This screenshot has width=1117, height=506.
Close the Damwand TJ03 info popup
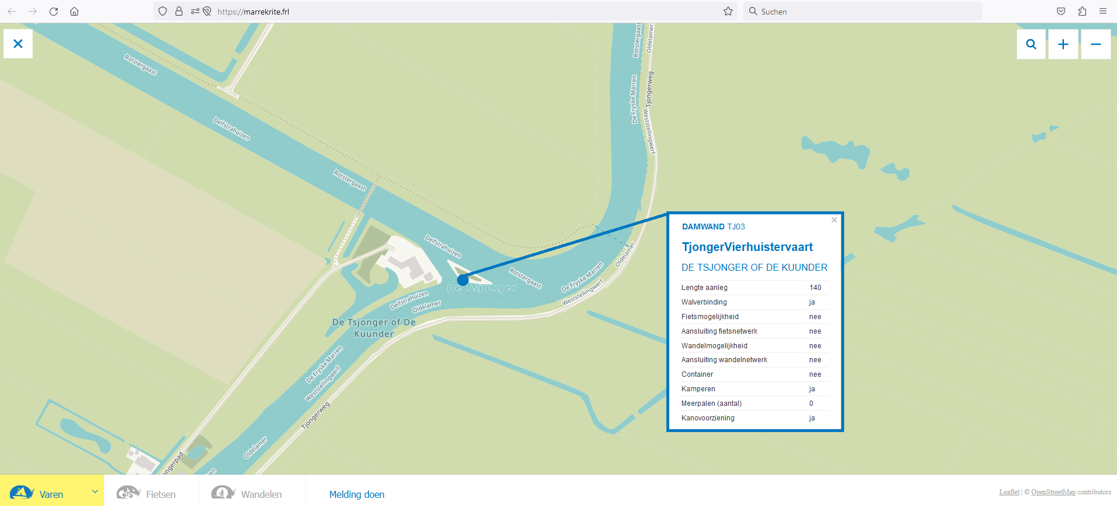point(834,220)
